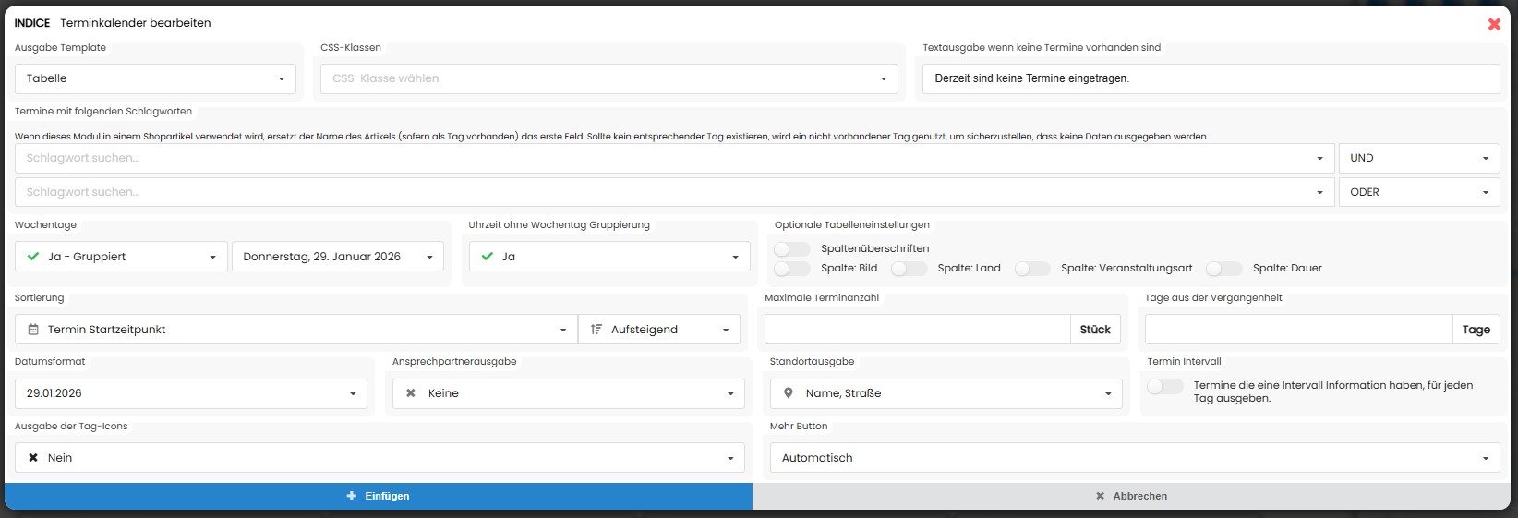
Task: Click green checkmark in Uhrzeit ohne Wochentag field
Action: [x=488, y=257]
